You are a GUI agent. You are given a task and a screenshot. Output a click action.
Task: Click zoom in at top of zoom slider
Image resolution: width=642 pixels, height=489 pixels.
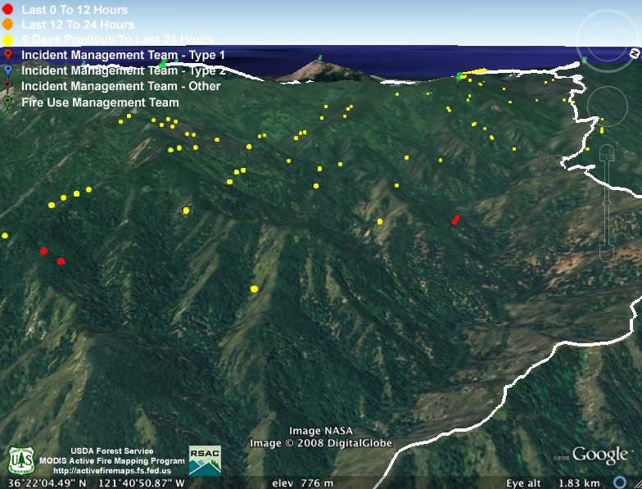[x=606, y=152]
